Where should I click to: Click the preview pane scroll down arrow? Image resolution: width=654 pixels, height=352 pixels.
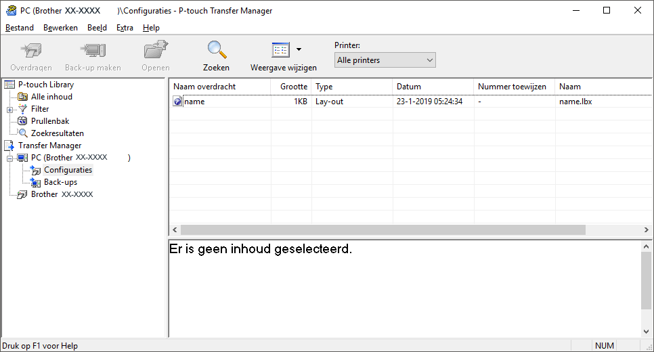(x=646, y=332)
